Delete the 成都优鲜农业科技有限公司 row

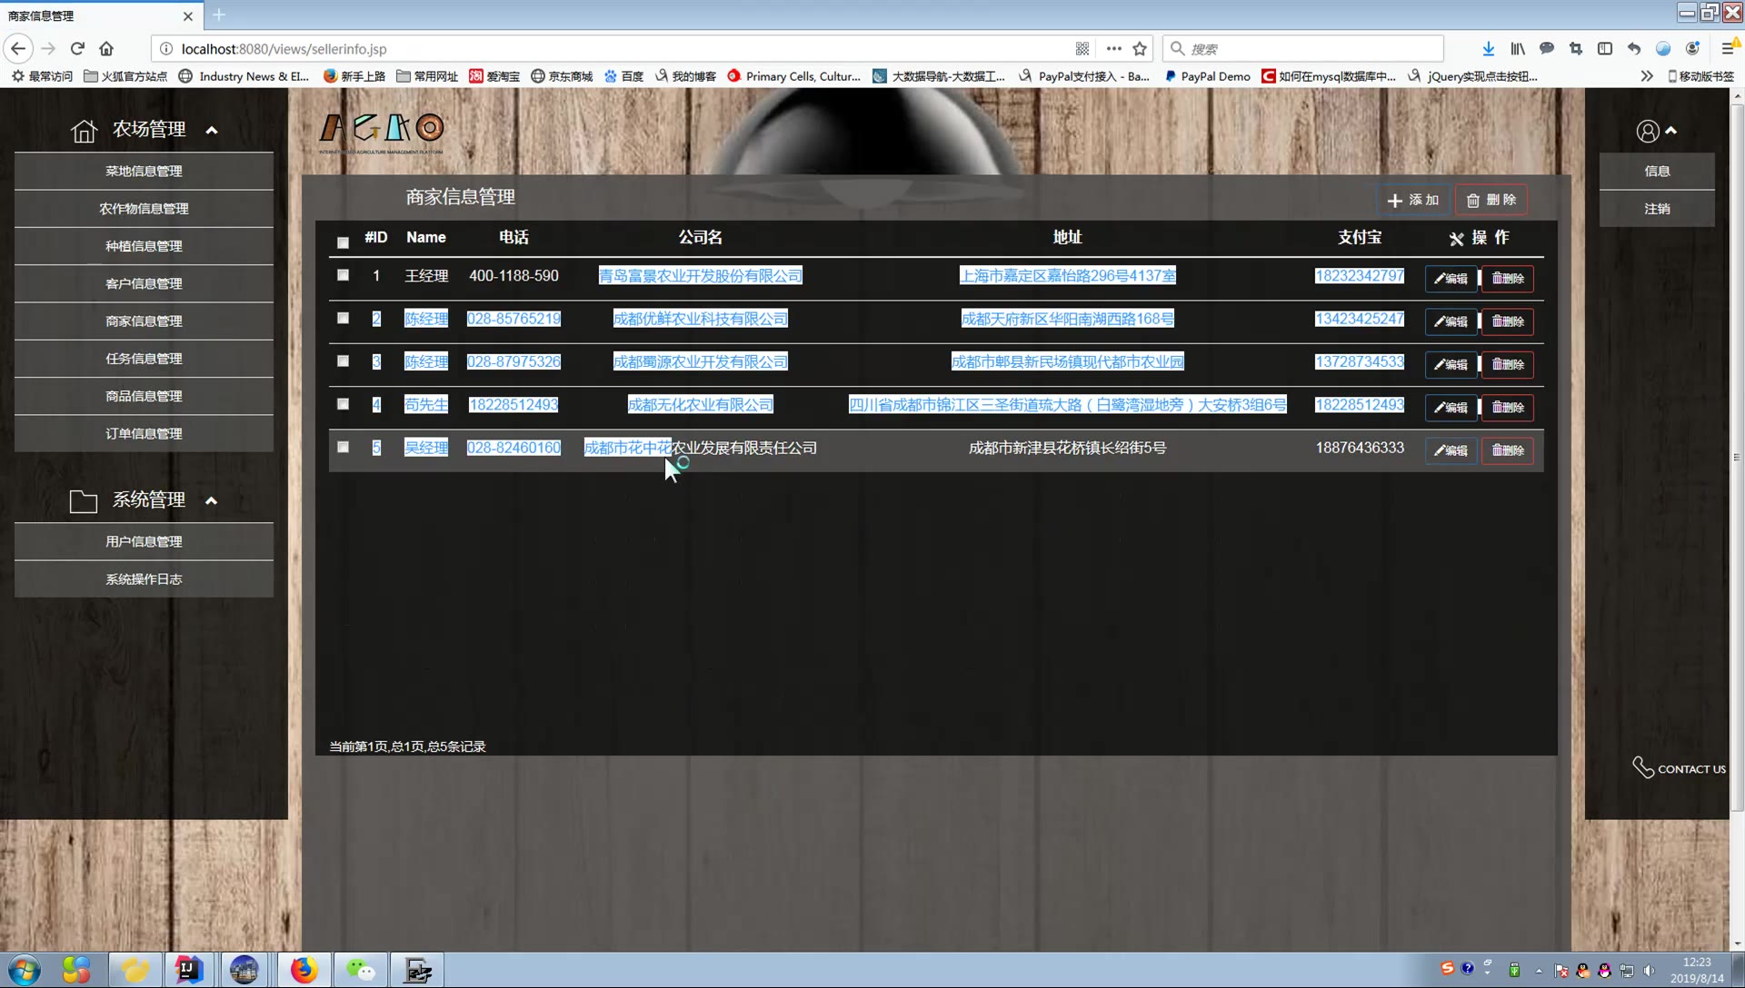tap(1508, 321)
